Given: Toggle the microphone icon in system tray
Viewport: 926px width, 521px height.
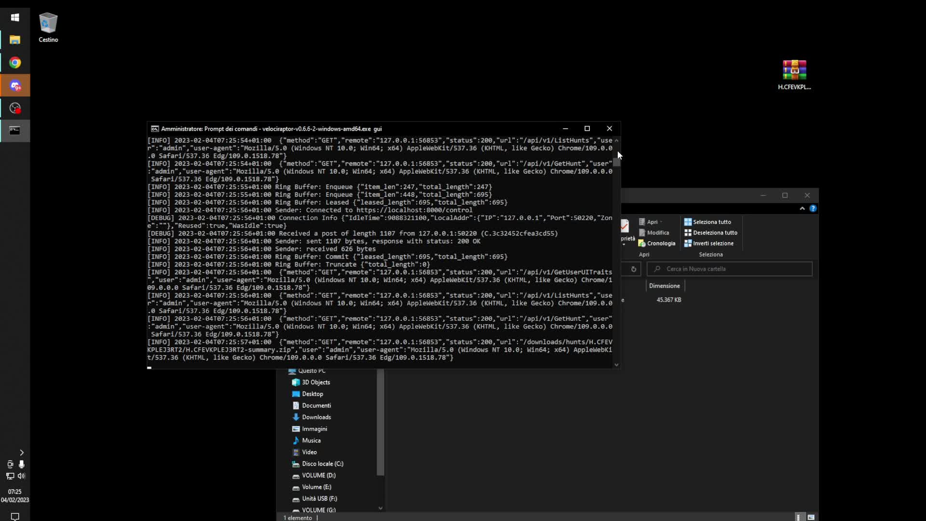Looking at the screenshot, I should click(x=21, y=464).
